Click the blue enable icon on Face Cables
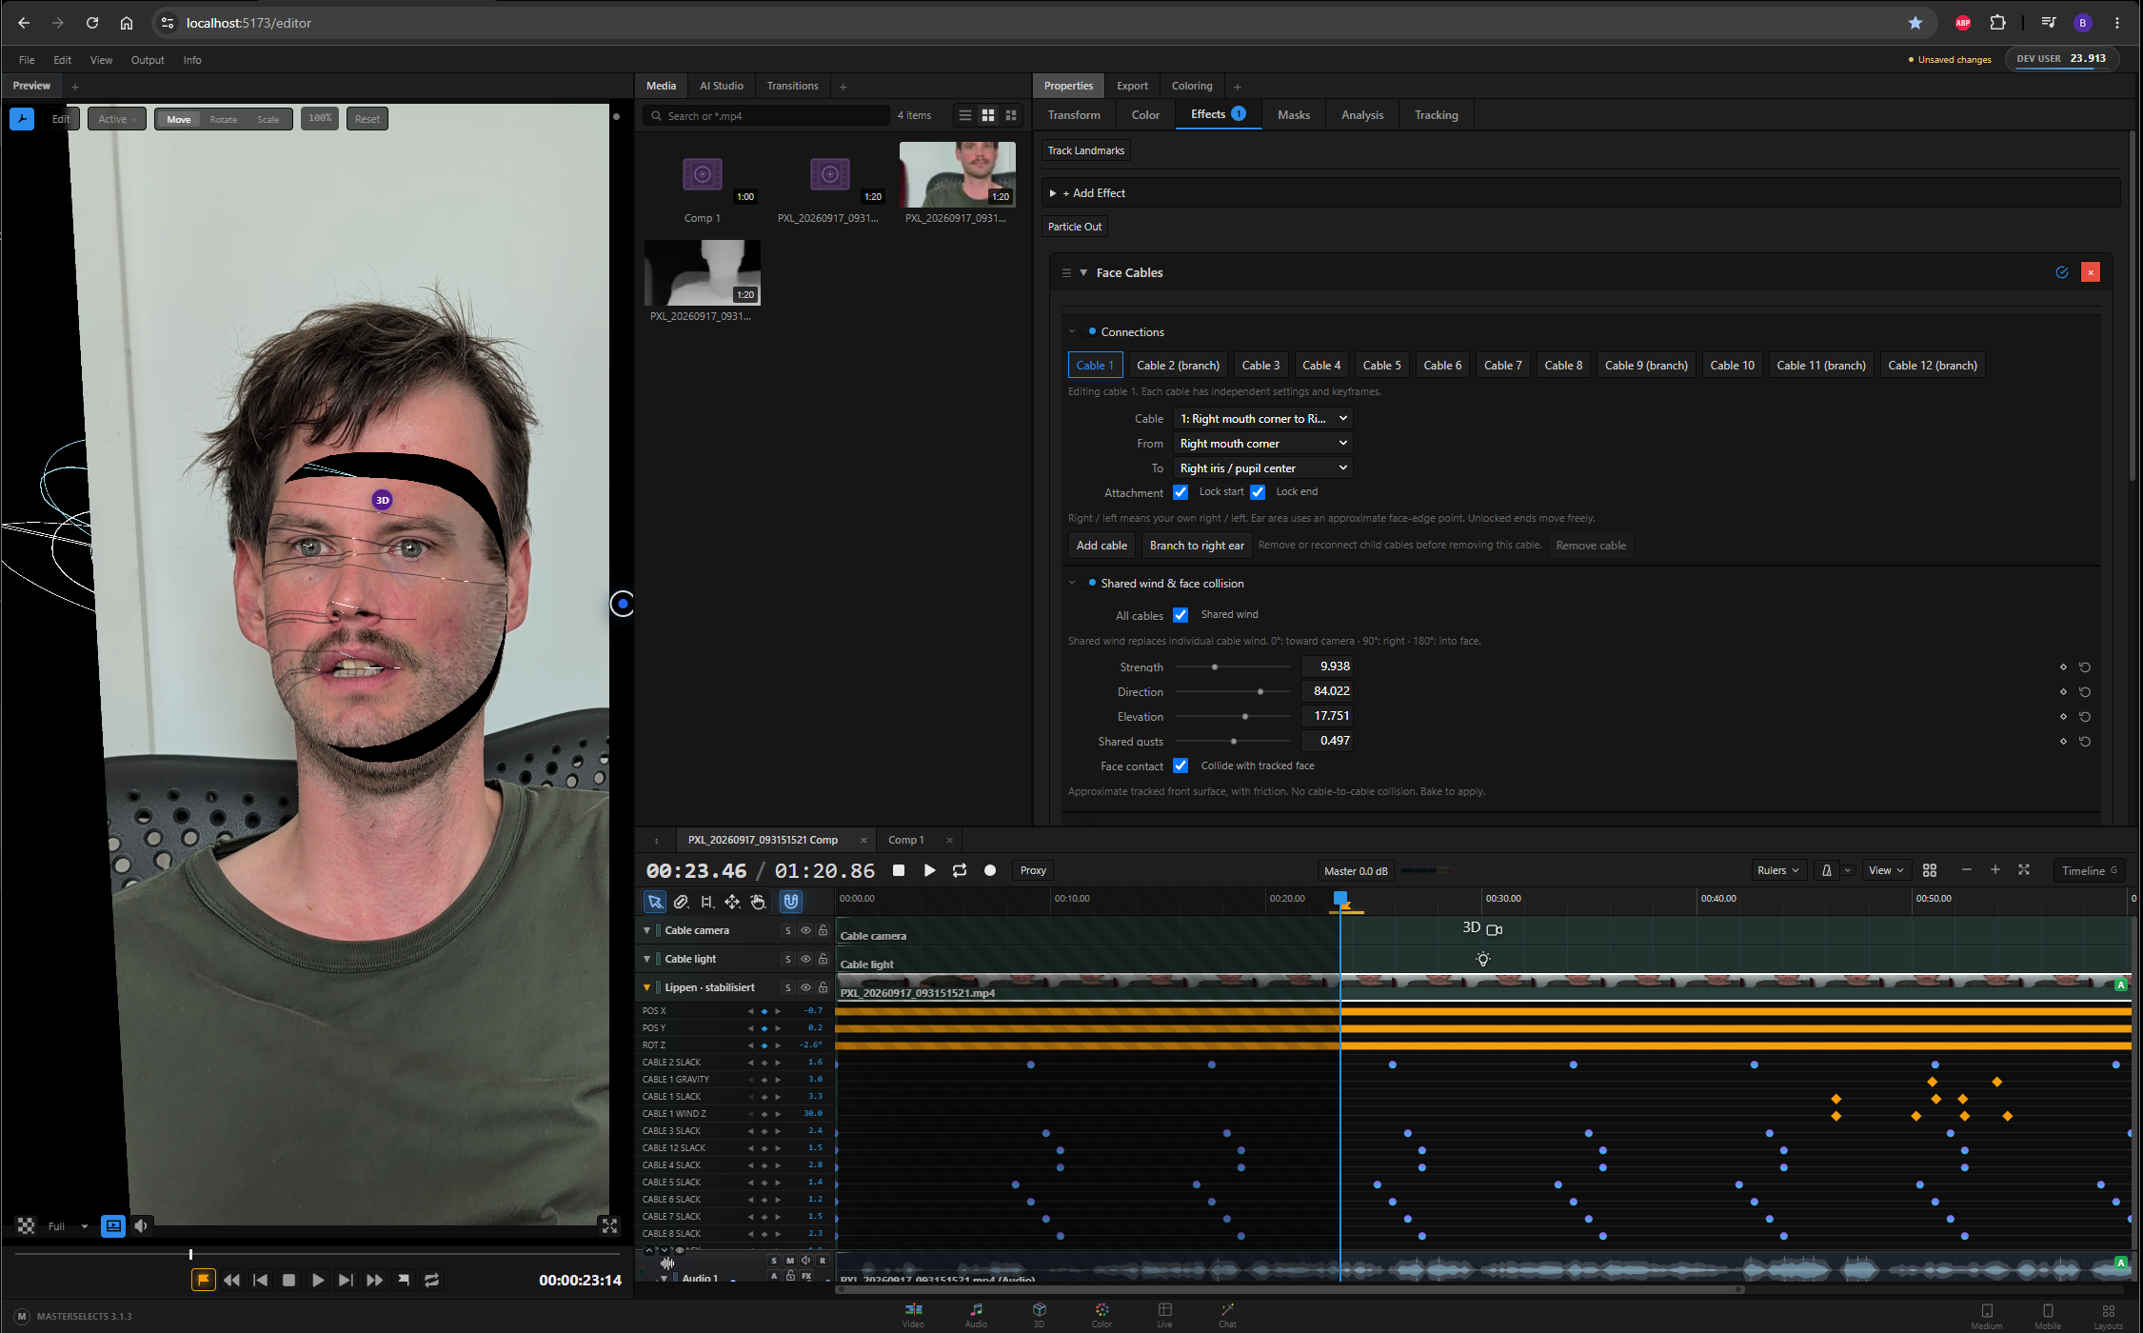The image size is (2143, 1333). (x=2062, y=272)
